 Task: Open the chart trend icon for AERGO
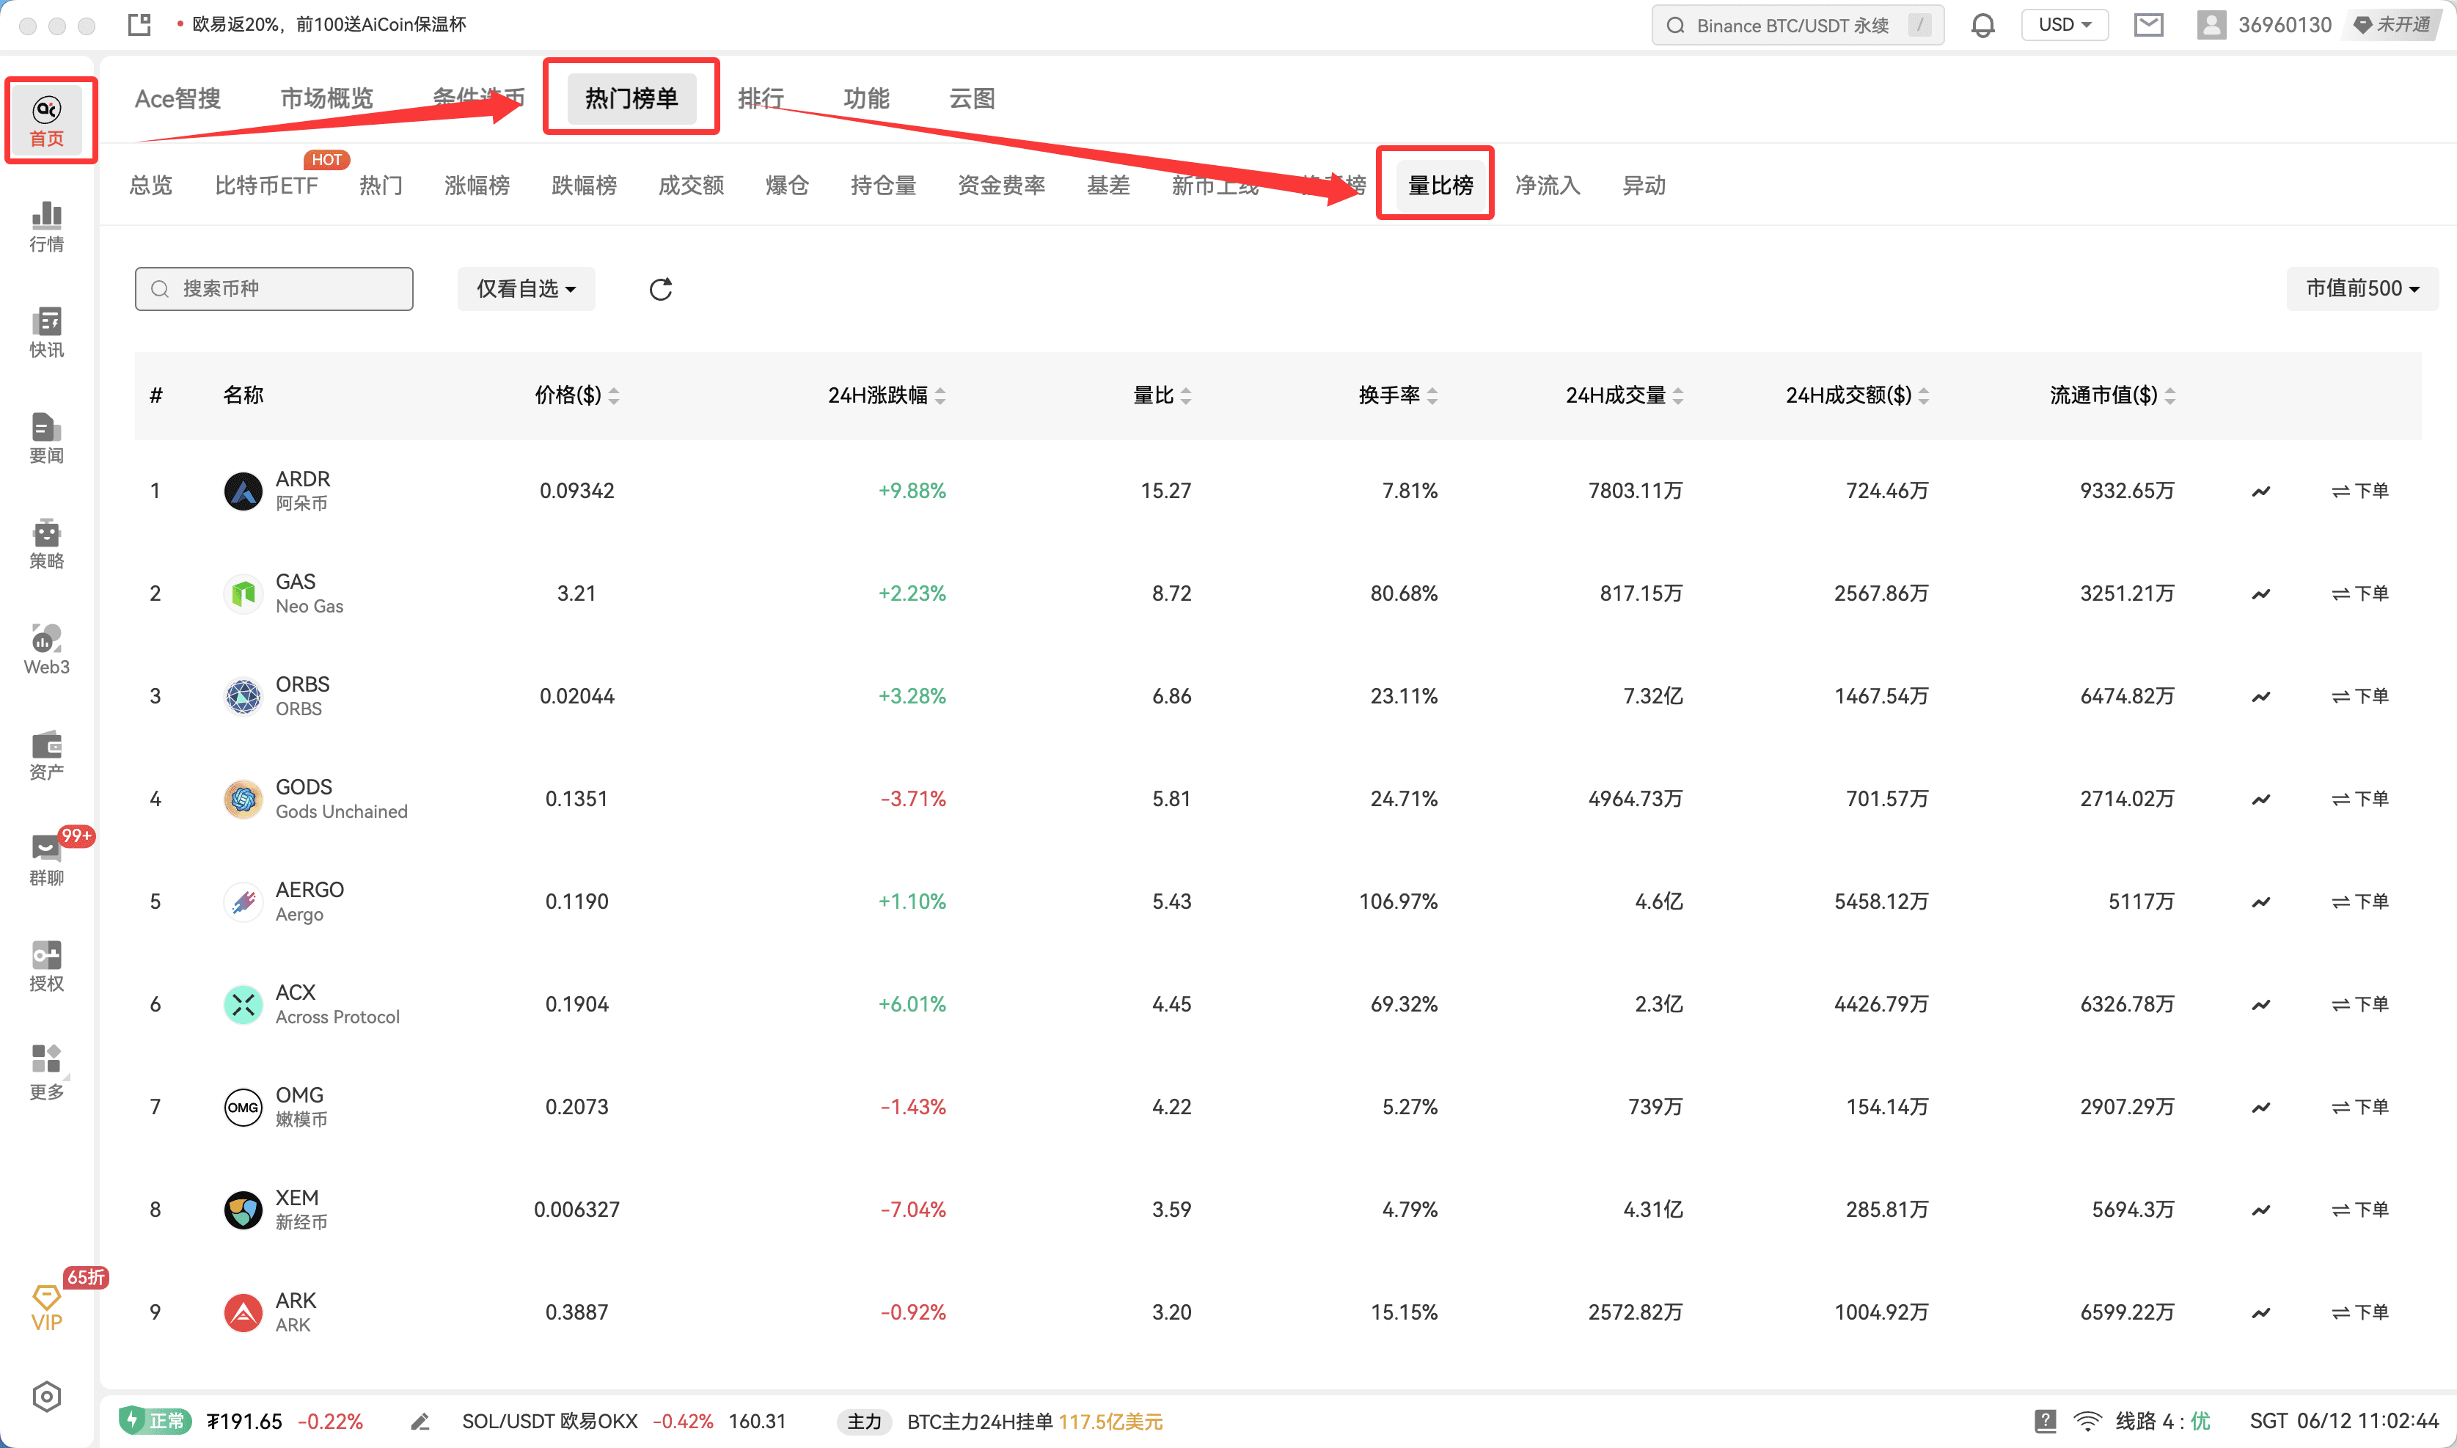pyautogui.click(x=2261, y=902)
